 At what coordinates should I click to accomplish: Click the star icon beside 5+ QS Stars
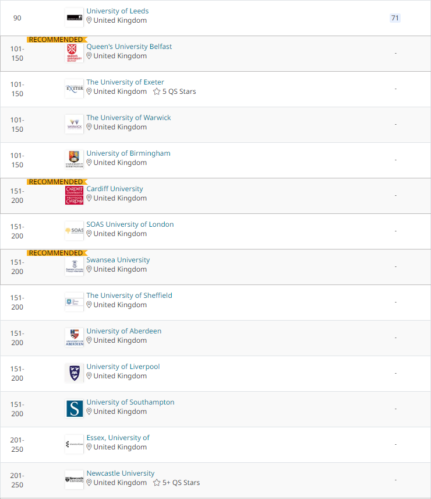(157, 483)
